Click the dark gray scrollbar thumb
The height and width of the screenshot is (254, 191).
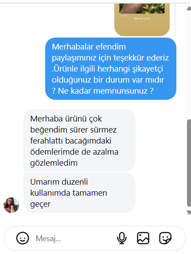tap(189, 163)
